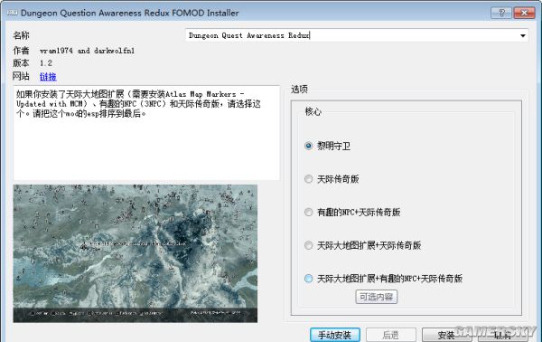The height and width of the screenshot is (342, 542).
Task: Click the 后退 back button
Action: pyautogui.click(x=390, y=335)
